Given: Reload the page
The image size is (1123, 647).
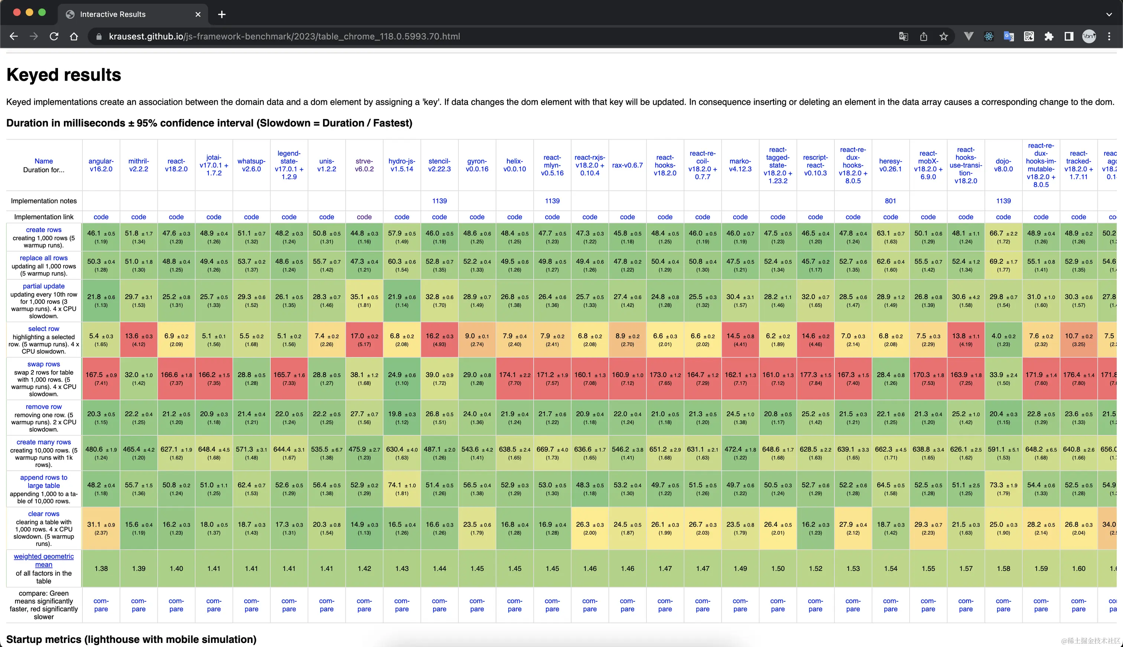Looking at the screenshot, I should click(54, 36).
